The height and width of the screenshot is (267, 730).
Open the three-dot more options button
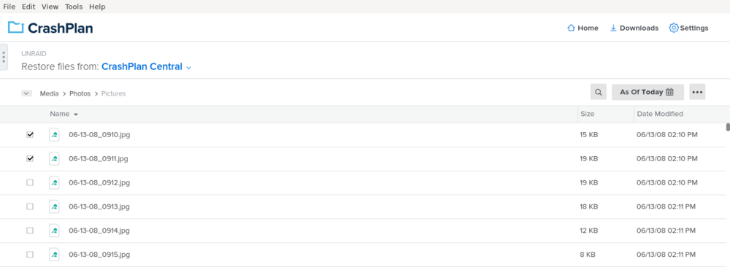697,92
